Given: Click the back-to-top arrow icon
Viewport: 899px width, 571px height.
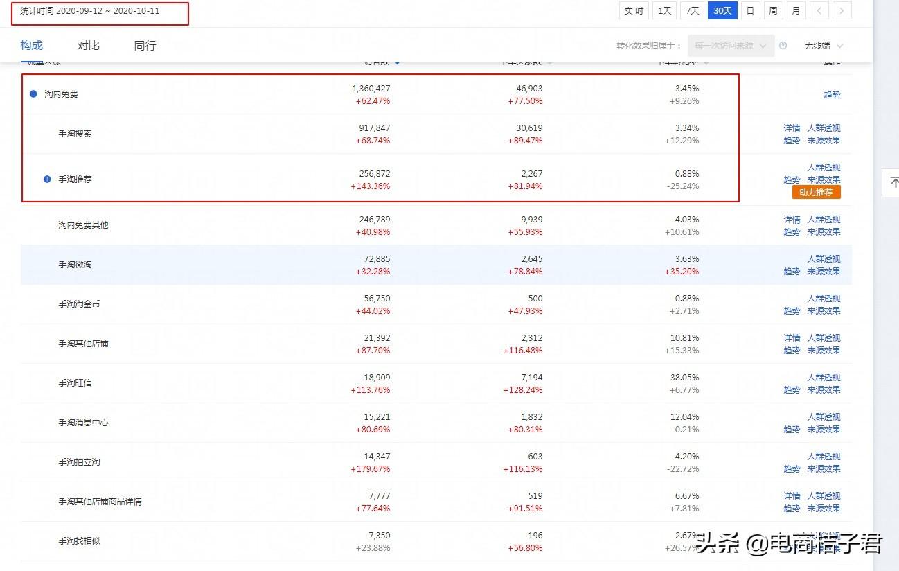Looking at the screenshot, I should coord(892,182).
